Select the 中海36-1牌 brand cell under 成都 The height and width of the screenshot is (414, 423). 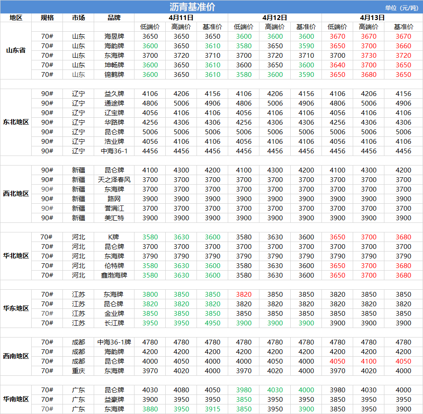click(x=114, y=342)
